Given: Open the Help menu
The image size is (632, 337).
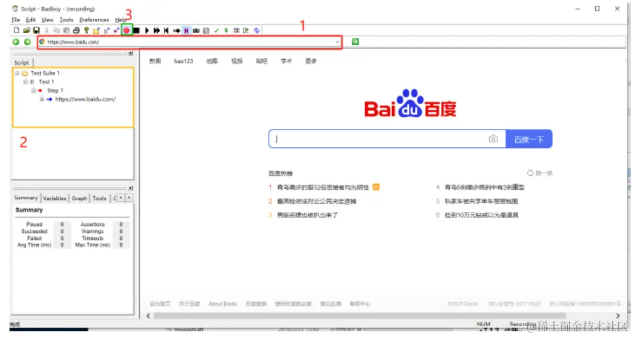Looking at the screenshot, I should 121,20.
